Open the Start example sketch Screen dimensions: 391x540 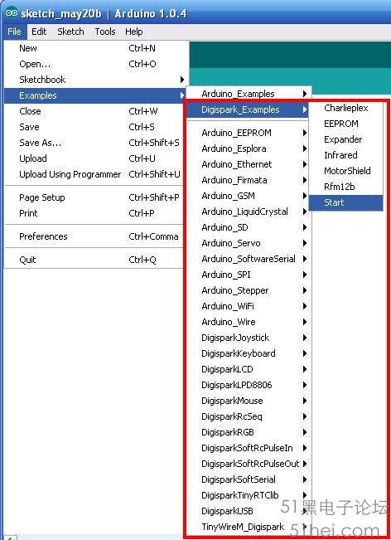[x=346, y=203]
